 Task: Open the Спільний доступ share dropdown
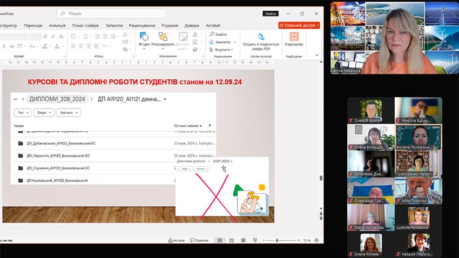[x=299, y=25]
